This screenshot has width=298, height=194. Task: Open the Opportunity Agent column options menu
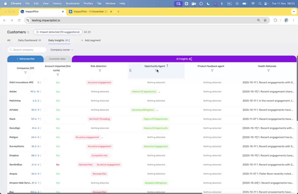point(167,66)
